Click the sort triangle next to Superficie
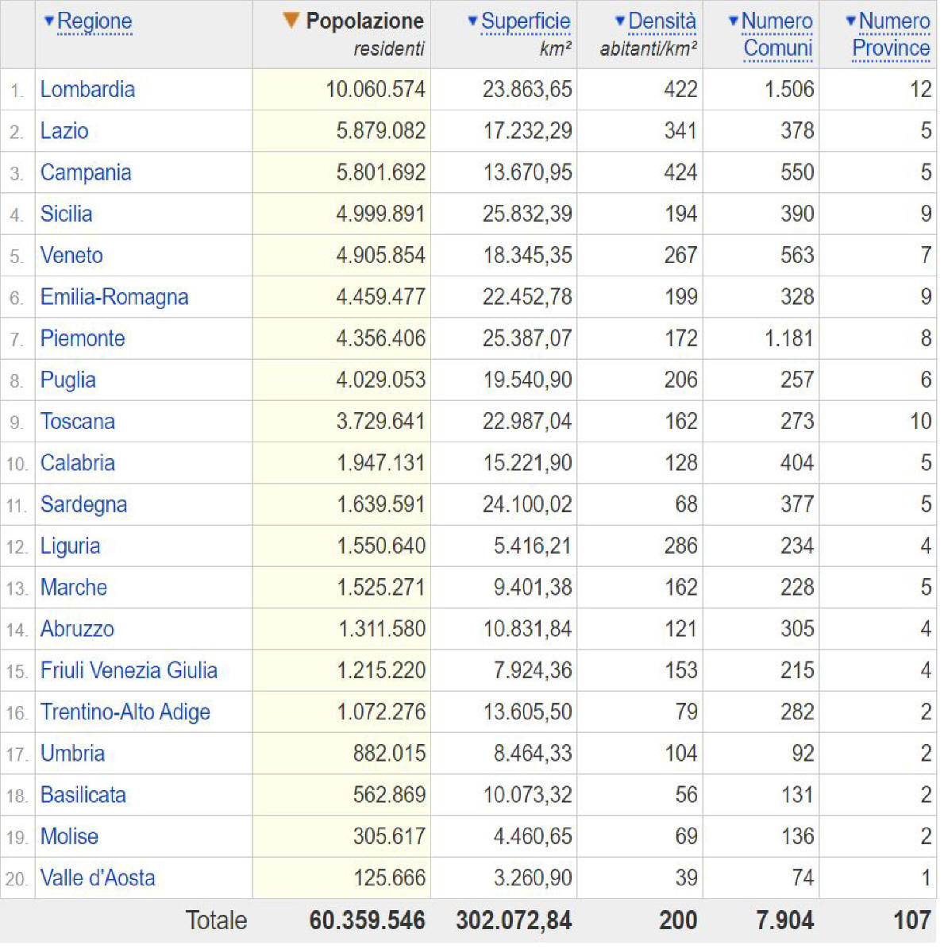Image resolution: width=944 pixels, height=949 pixels. (473, 21)
